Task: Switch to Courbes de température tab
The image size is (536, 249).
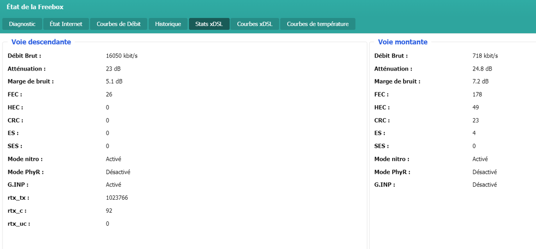Action: point(317,24)
